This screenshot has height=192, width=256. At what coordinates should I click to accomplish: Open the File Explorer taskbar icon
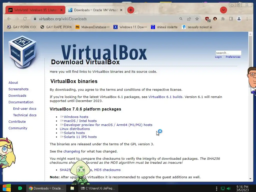(x=72, y=188)
